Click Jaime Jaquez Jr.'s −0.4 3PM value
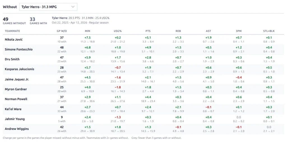The width and height of the screenshot is (287, 143). click(239, 77)
